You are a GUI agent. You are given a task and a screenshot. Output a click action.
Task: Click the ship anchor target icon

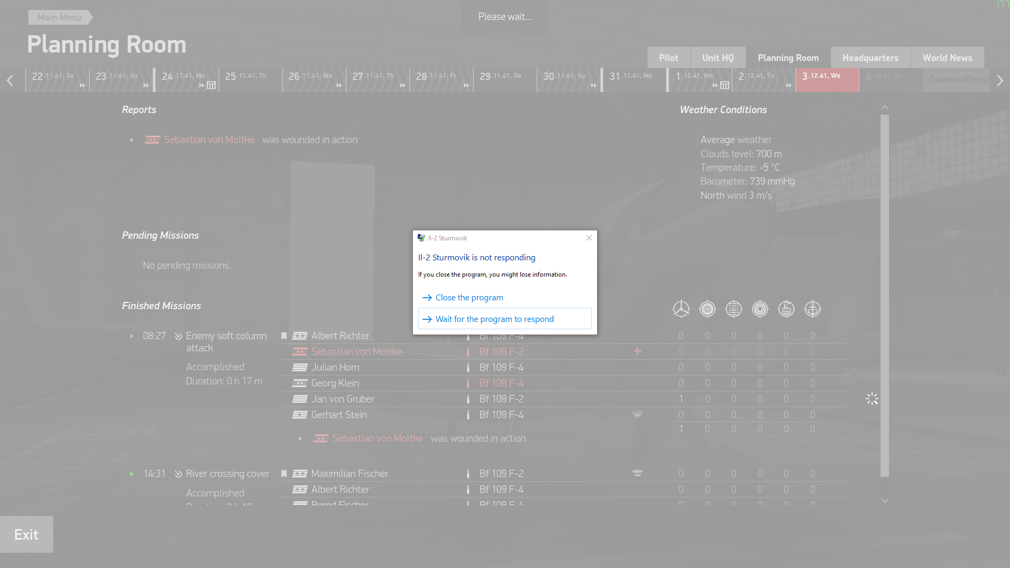tap(812, 309)
